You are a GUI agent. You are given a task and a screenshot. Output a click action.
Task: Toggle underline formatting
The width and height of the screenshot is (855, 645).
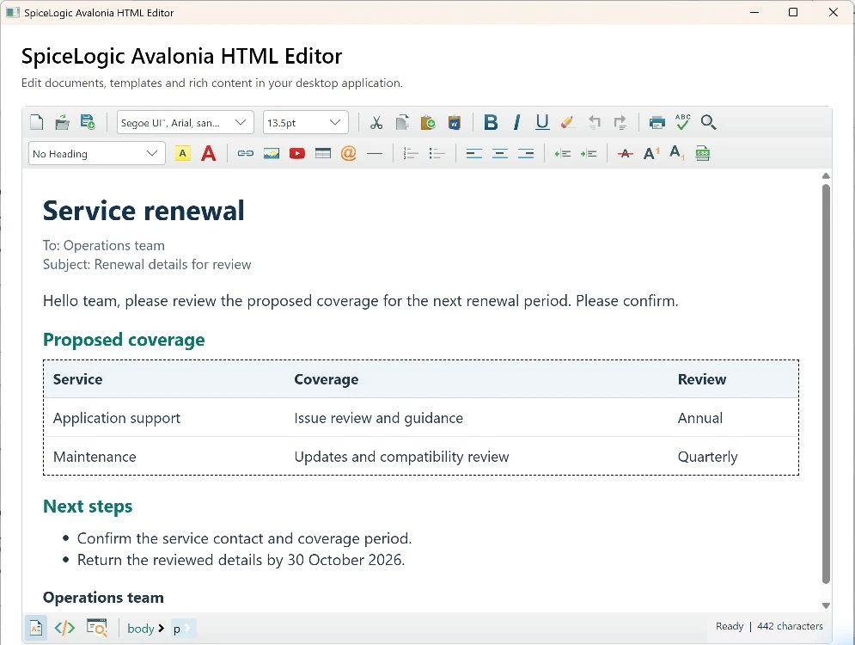click(x=542, y=122)
